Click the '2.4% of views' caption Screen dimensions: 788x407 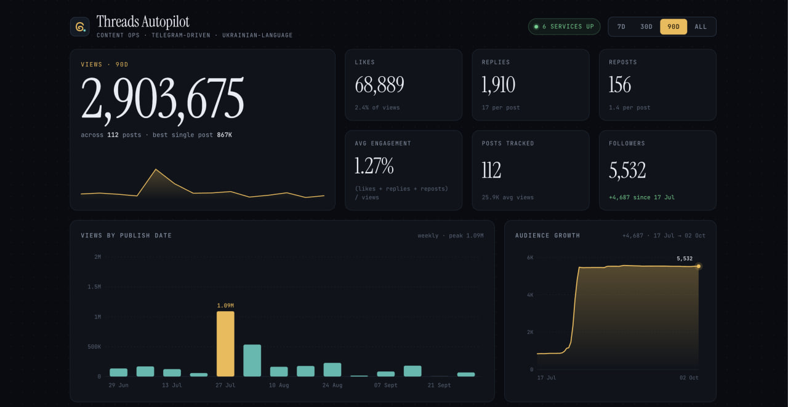[377, 108]
